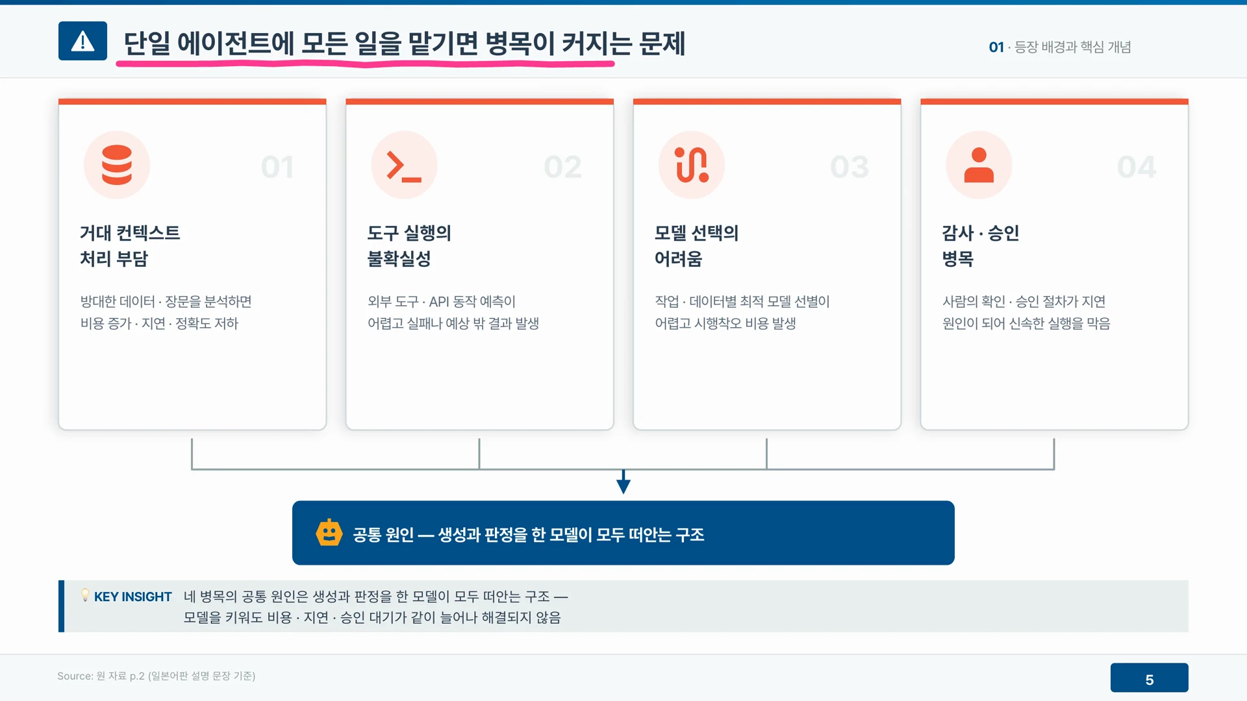Click the faded number 03 on third card

(x=850, y=167)
